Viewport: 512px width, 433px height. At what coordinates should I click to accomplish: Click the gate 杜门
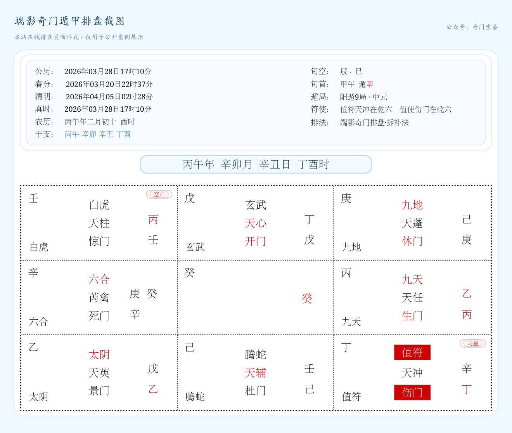[256, 391]
